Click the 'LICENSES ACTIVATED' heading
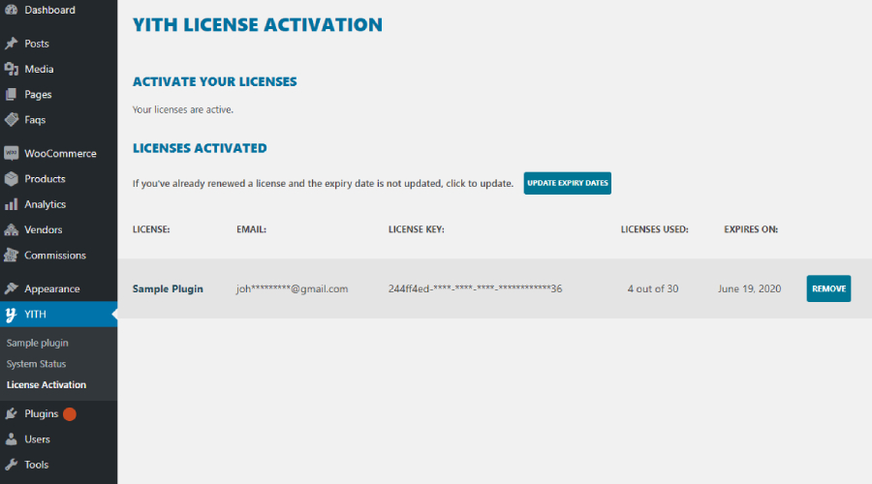This screenshot has width=872, height=484. [x=200, y=148]
